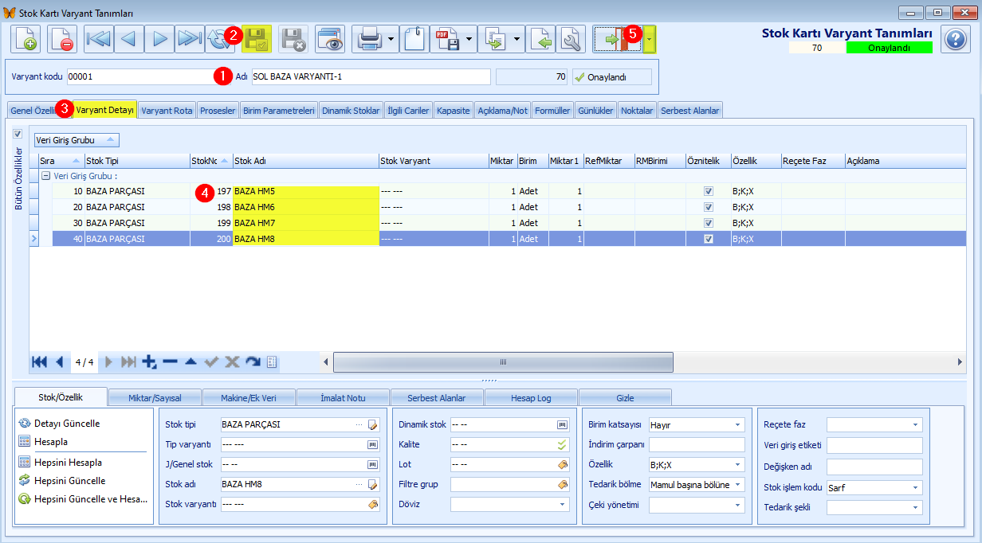Toggle Öznitelik checkbox for BAZA HM6 row
This screenshot has height=543, width=982.
(x=709, y=207)
